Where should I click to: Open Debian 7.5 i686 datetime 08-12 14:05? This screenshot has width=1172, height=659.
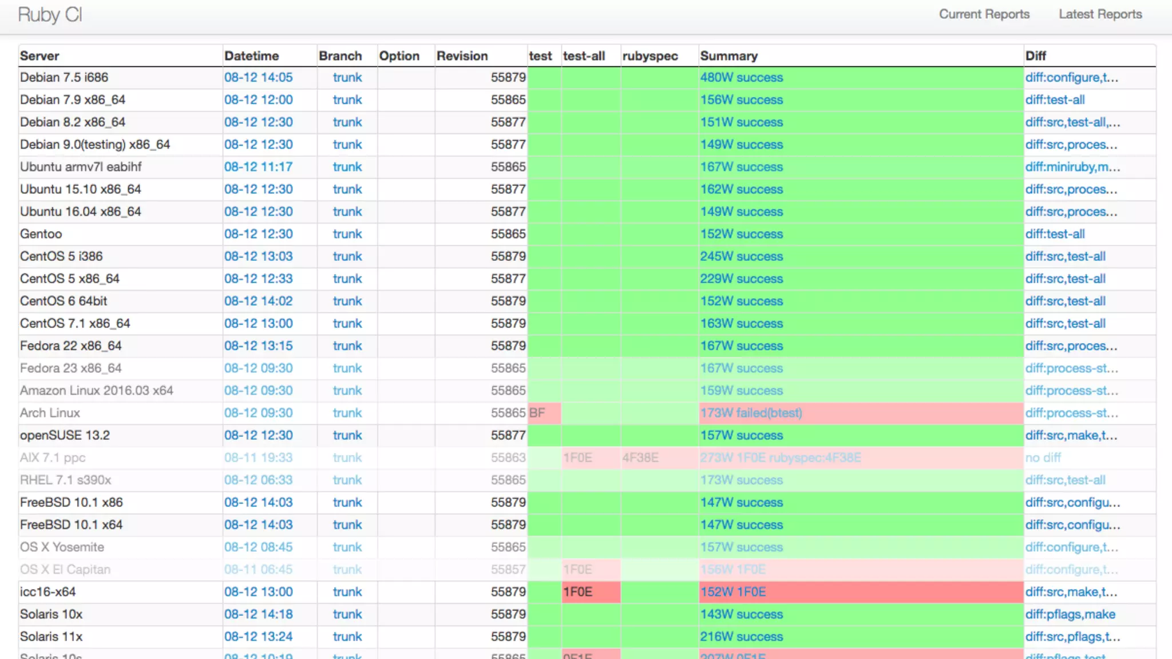[258, 77]
